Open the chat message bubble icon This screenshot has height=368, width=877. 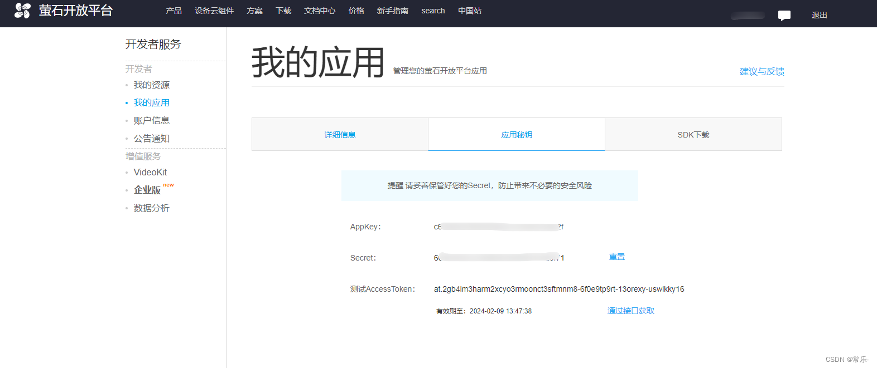coord(784,16)
